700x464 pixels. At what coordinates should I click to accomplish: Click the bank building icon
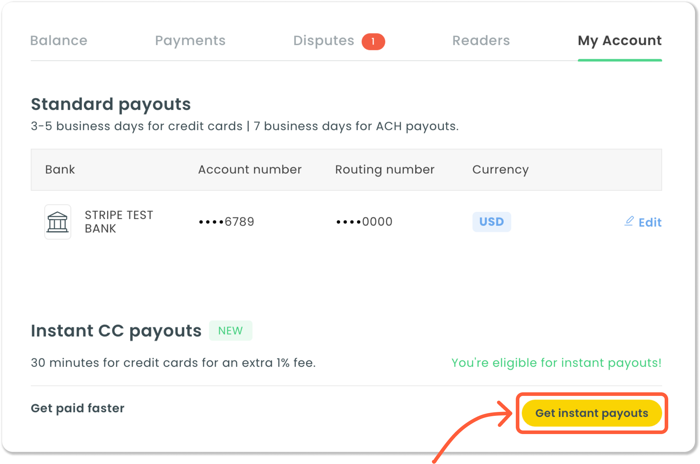click(x=57, y=222)
